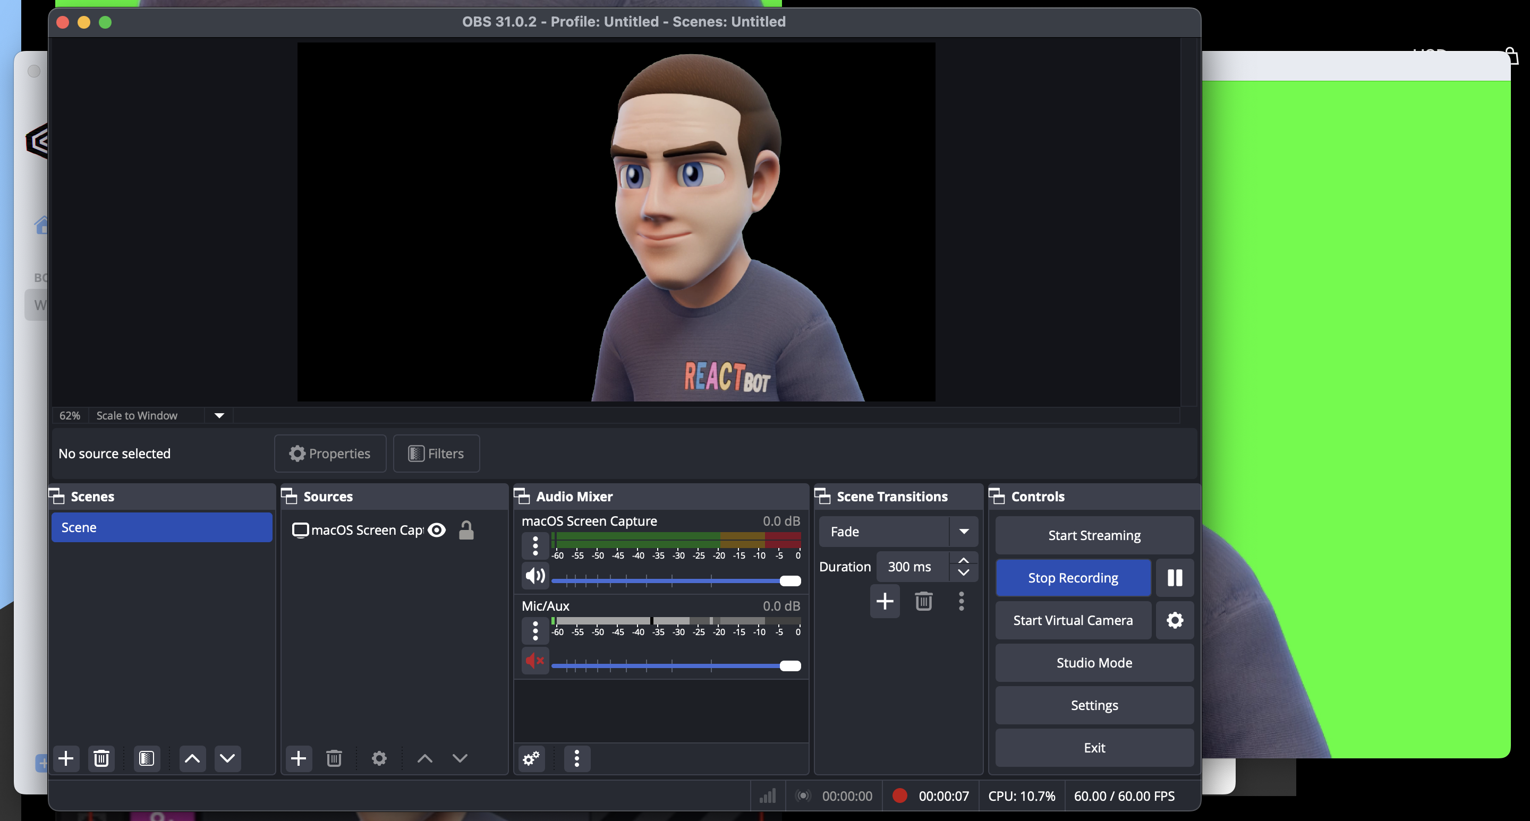Delete the selected scene
This screenshot has height=821, width=1530.
pyautogui.click(x=101, y=759)
